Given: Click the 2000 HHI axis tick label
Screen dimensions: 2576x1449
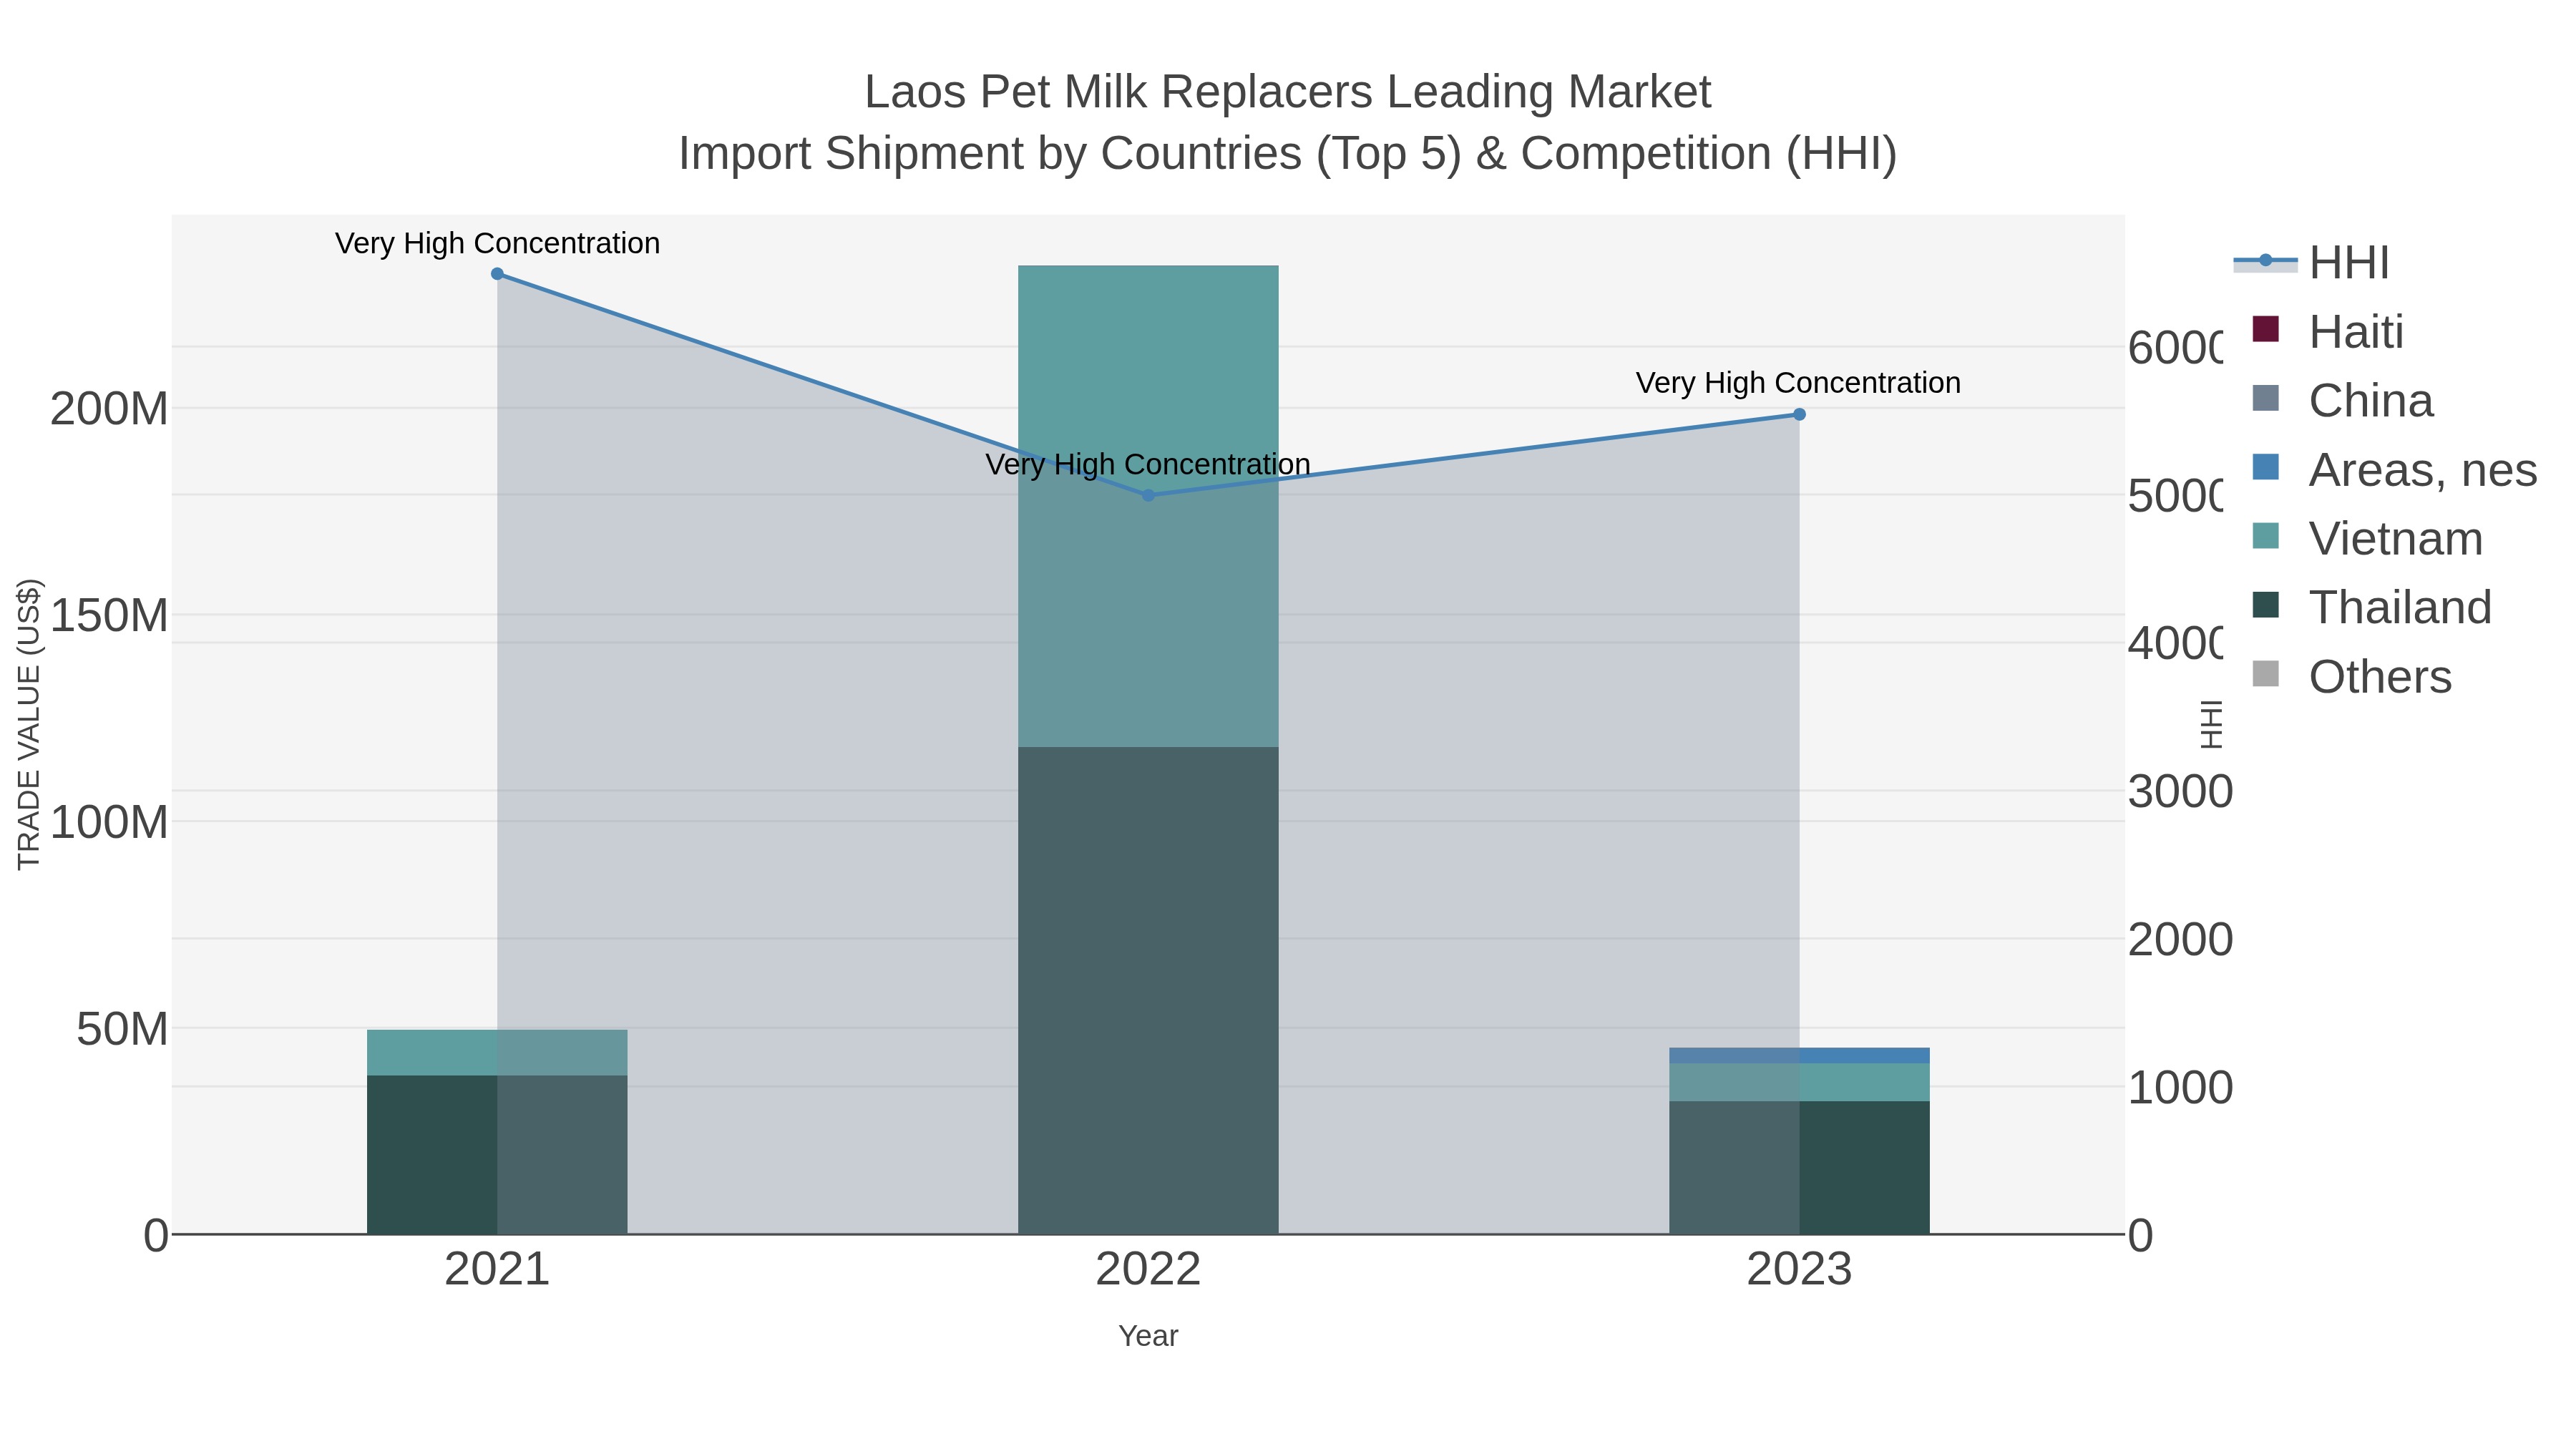Looking at the screenshot, I should coord(2180,939).
